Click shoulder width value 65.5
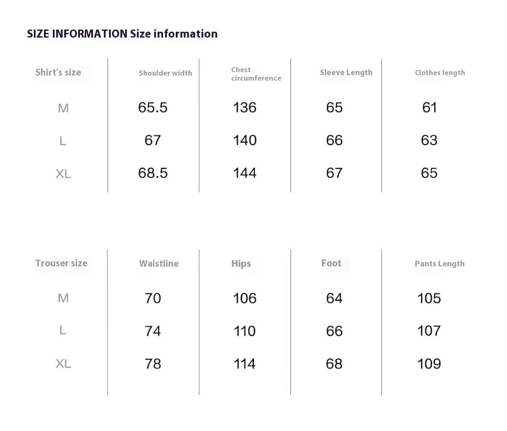The height and width of the screenshot is (431, 507). tap(153, 108)
